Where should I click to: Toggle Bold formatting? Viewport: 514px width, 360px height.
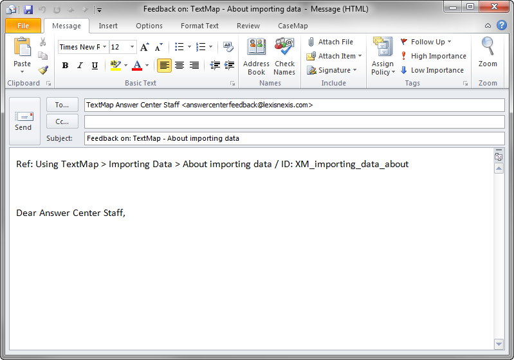pyautogui.click(x=65, y=66)
